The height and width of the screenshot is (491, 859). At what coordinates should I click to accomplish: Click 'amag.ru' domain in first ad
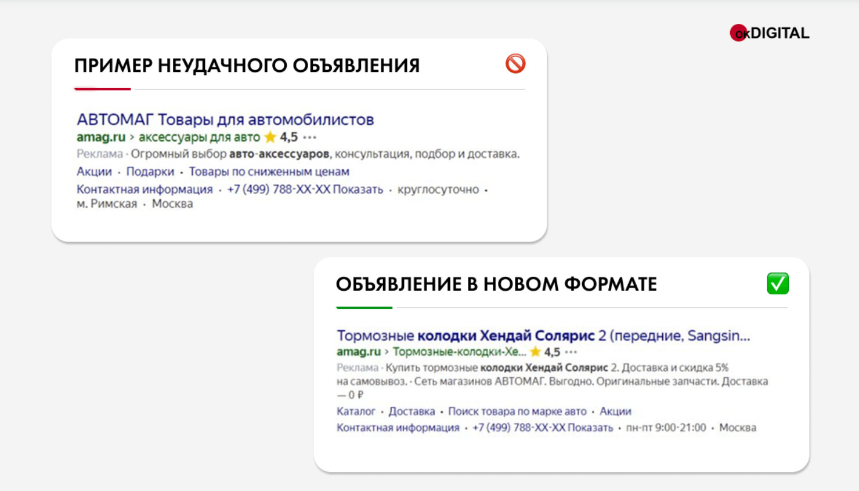[x=101, y=137]
